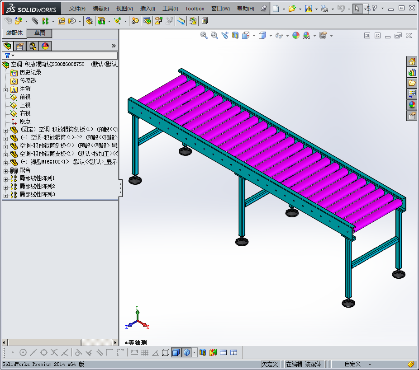Expand the 局部线性阵列3 tree node
The image size is (419, 370).
(x=5, y=196)
